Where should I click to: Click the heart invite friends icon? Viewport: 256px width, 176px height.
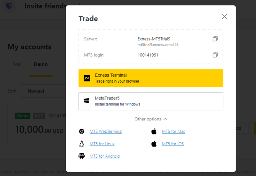tap(9, 6)
